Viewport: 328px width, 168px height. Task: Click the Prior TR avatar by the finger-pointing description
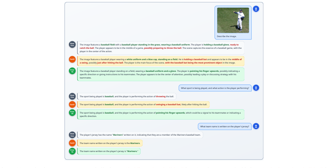[72, 71]
